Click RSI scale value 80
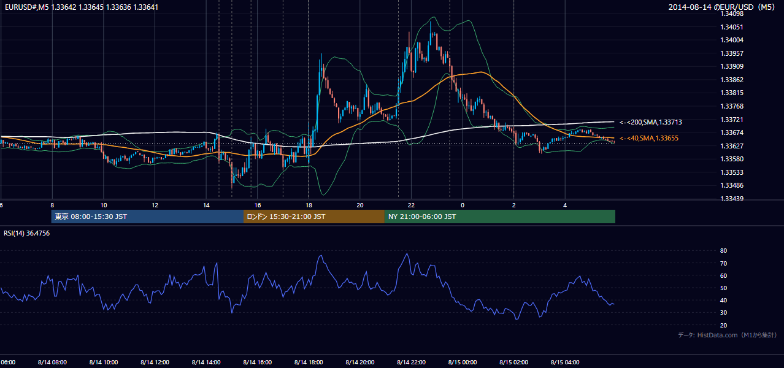784x368 pixels. tap(723, 251)
